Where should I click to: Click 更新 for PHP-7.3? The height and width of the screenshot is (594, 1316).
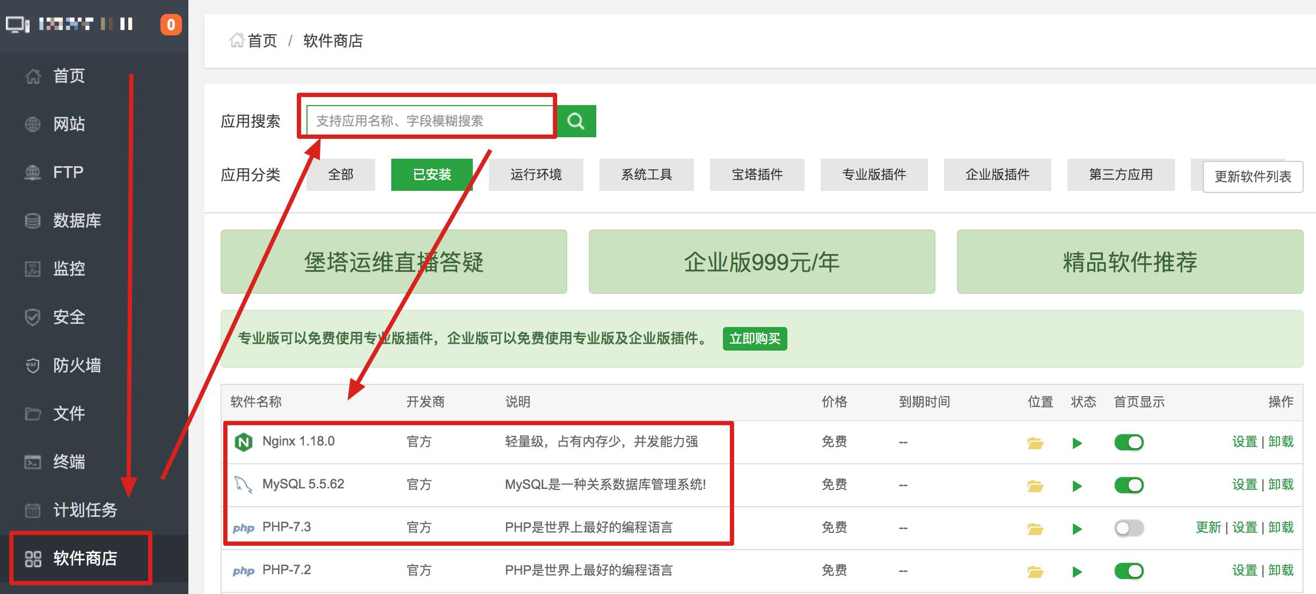1208,528
